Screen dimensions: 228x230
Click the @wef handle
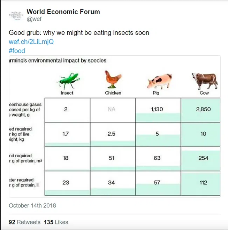(34, 19)
